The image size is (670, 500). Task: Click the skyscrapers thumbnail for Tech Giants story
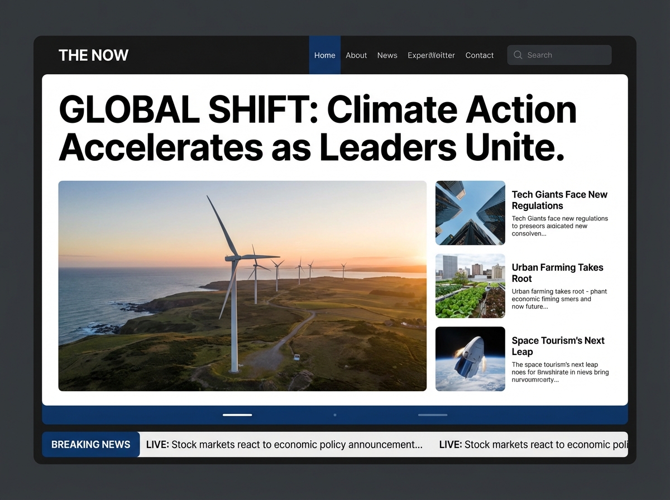coord(470,213)
